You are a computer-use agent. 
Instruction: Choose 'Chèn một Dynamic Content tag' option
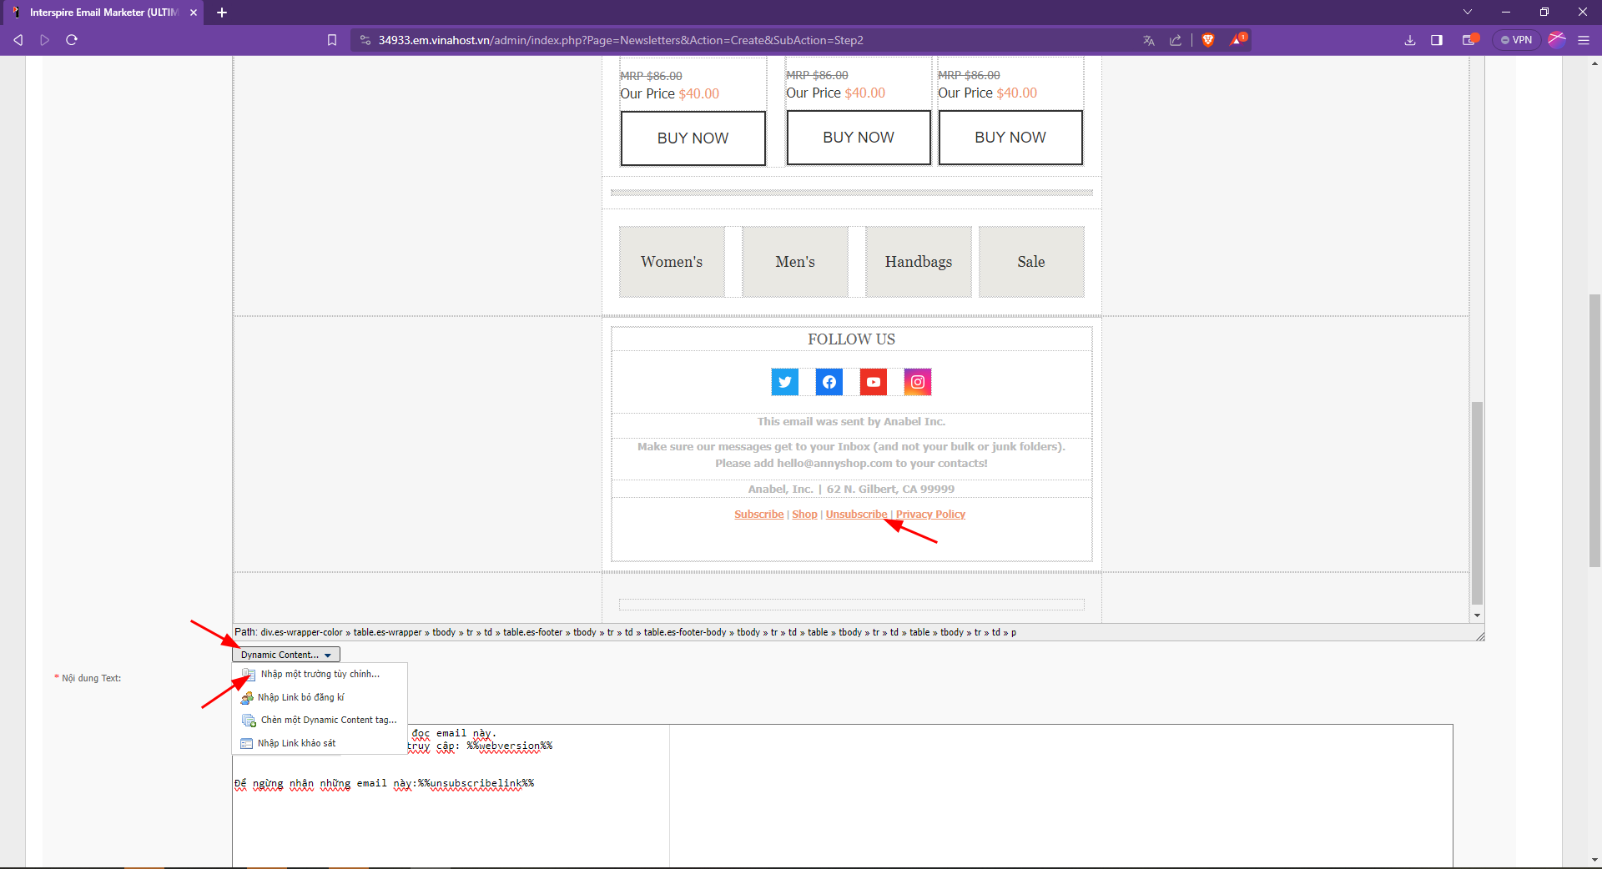(x=328, y=720)
